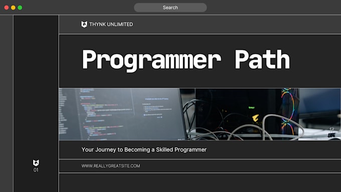Close the window with the red dot

(x=7, y=8)
